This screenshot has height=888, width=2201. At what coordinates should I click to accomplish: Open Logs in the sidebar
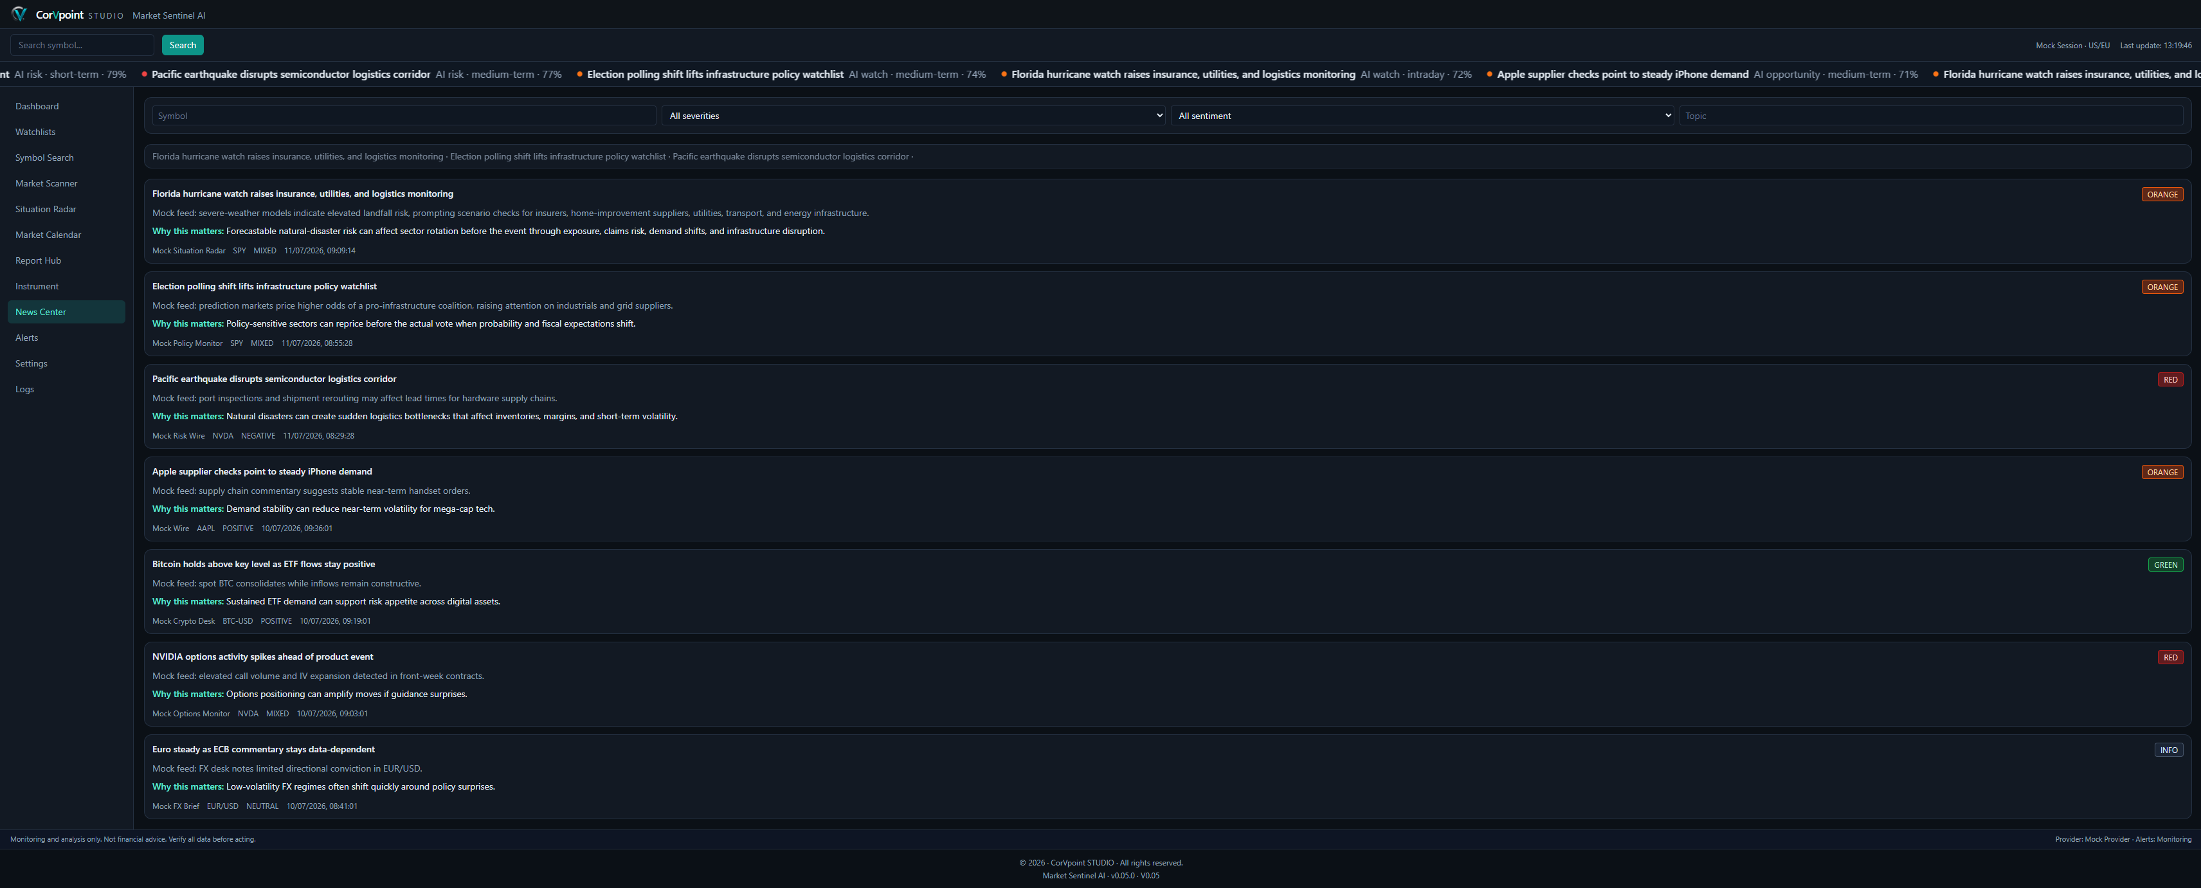click(x=67, y=389)
